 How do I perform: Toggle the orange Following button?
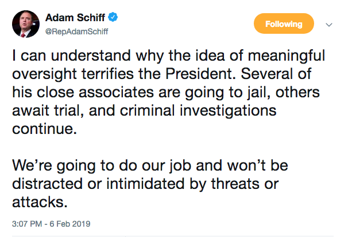click(284, 24)
